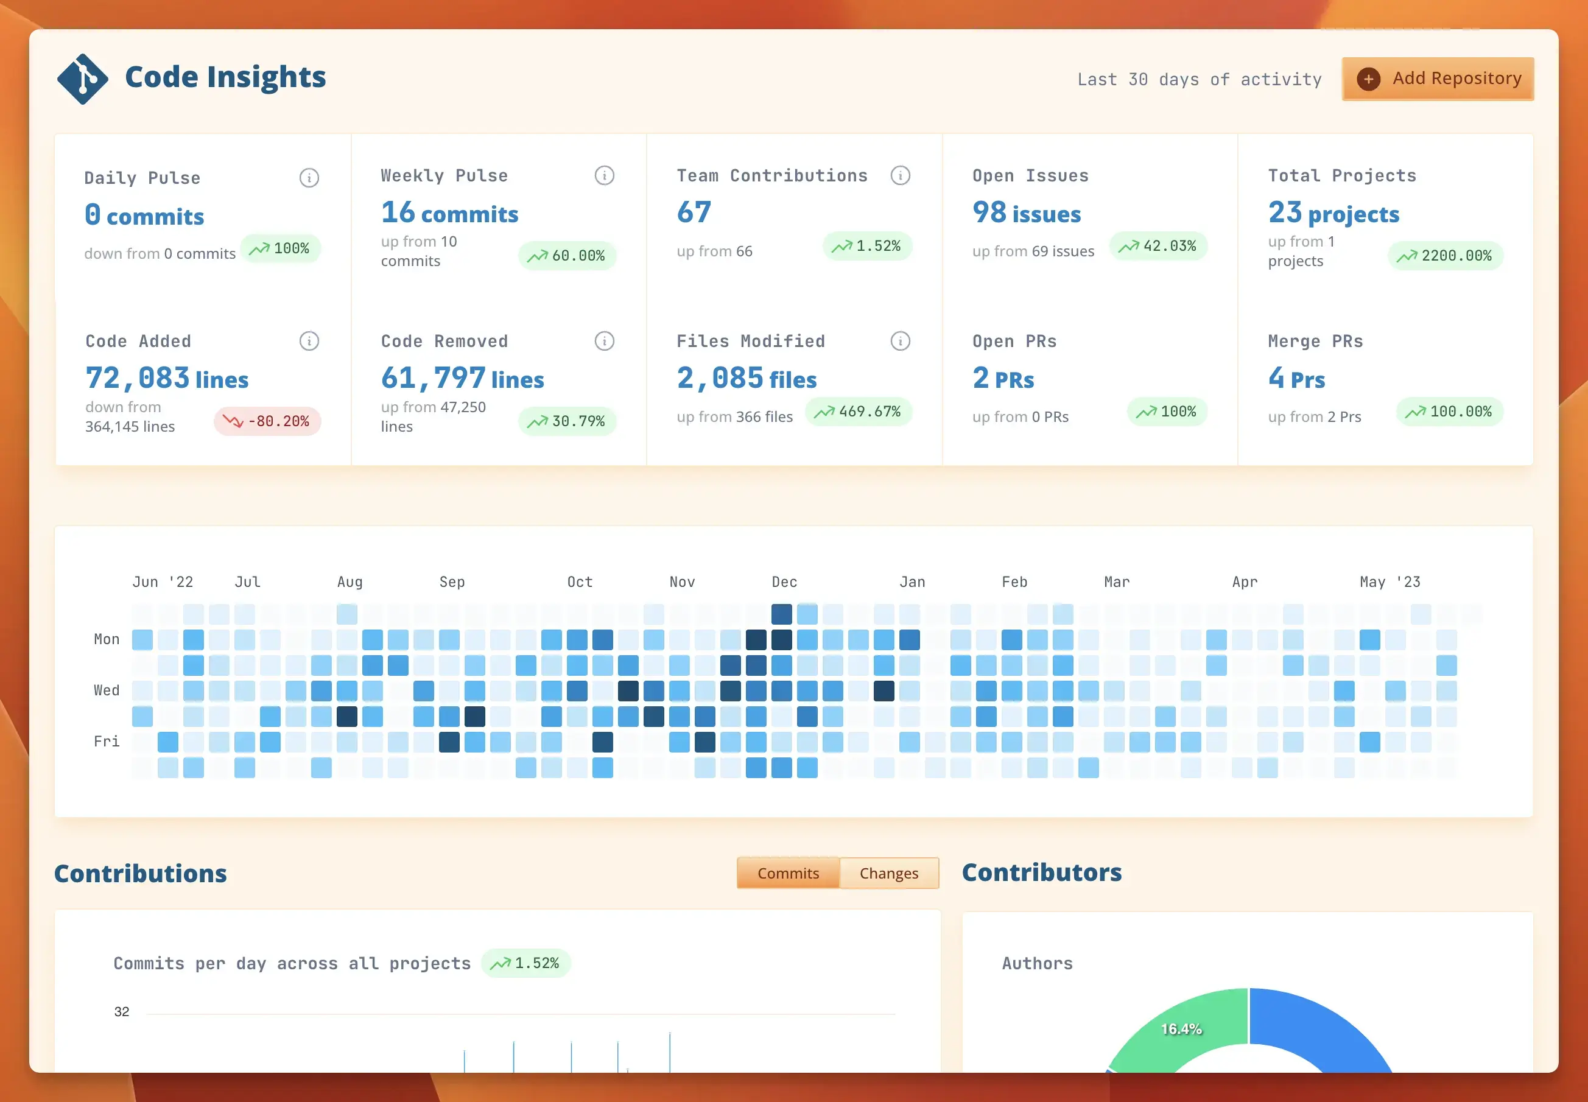Viewport: 1588px width, 1102px height.
Task: Click 'Last 30 days of activity' text
Action: click(x=1200, y=79)
